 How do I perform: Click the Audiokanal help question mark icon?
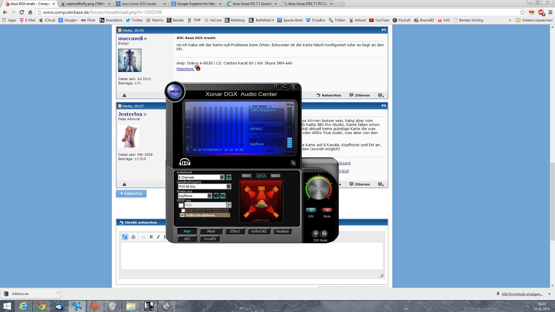(228, 177)
